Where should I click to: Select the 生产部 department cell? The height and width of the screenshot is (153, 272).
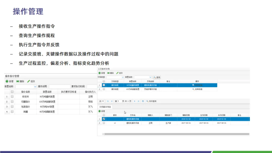pos(168,123)
